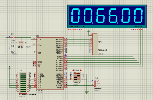The width and height of the screenshot is (153, 100).
Task: Select the X1 crystal oscillator symbol
Action: [21, 43]
